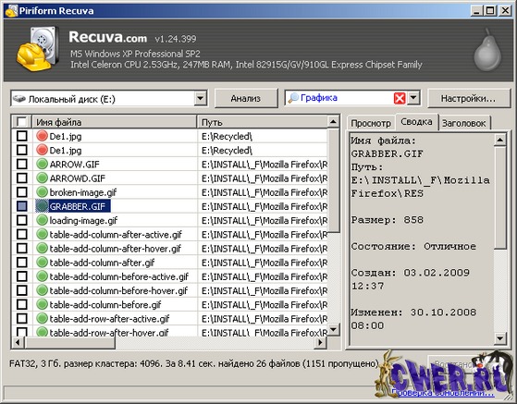Select the broken-image.gif file name
The width and height of the screenshot is (517, 404).
82,192
